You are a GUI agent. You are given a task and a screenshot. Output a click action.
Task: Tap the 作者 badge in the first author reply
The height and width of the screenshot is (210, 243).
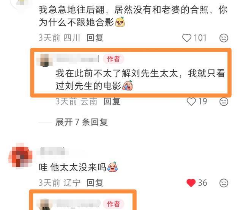click(114, 59)
